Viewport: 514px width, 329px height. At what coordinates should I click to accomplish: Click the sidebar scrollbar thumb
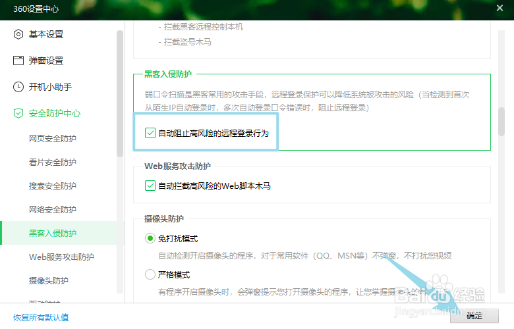120,93
